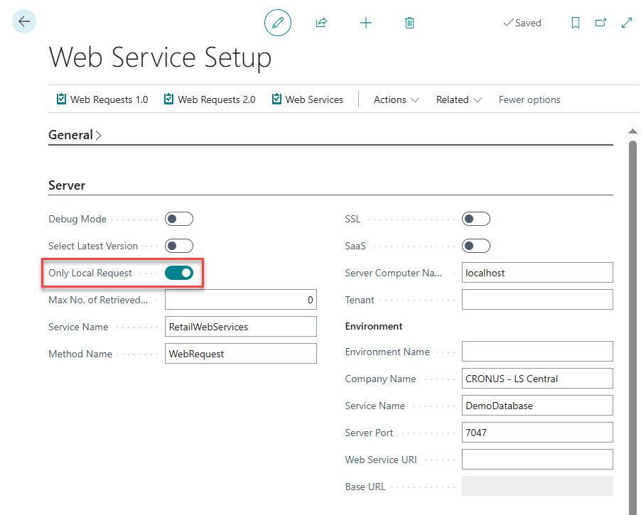Enable the SSL toggle

pyautogui.click(x=475, y=219)
